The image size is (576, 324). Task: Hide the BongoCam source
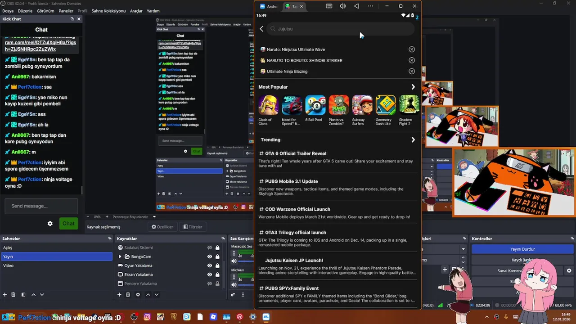point(209,256)
